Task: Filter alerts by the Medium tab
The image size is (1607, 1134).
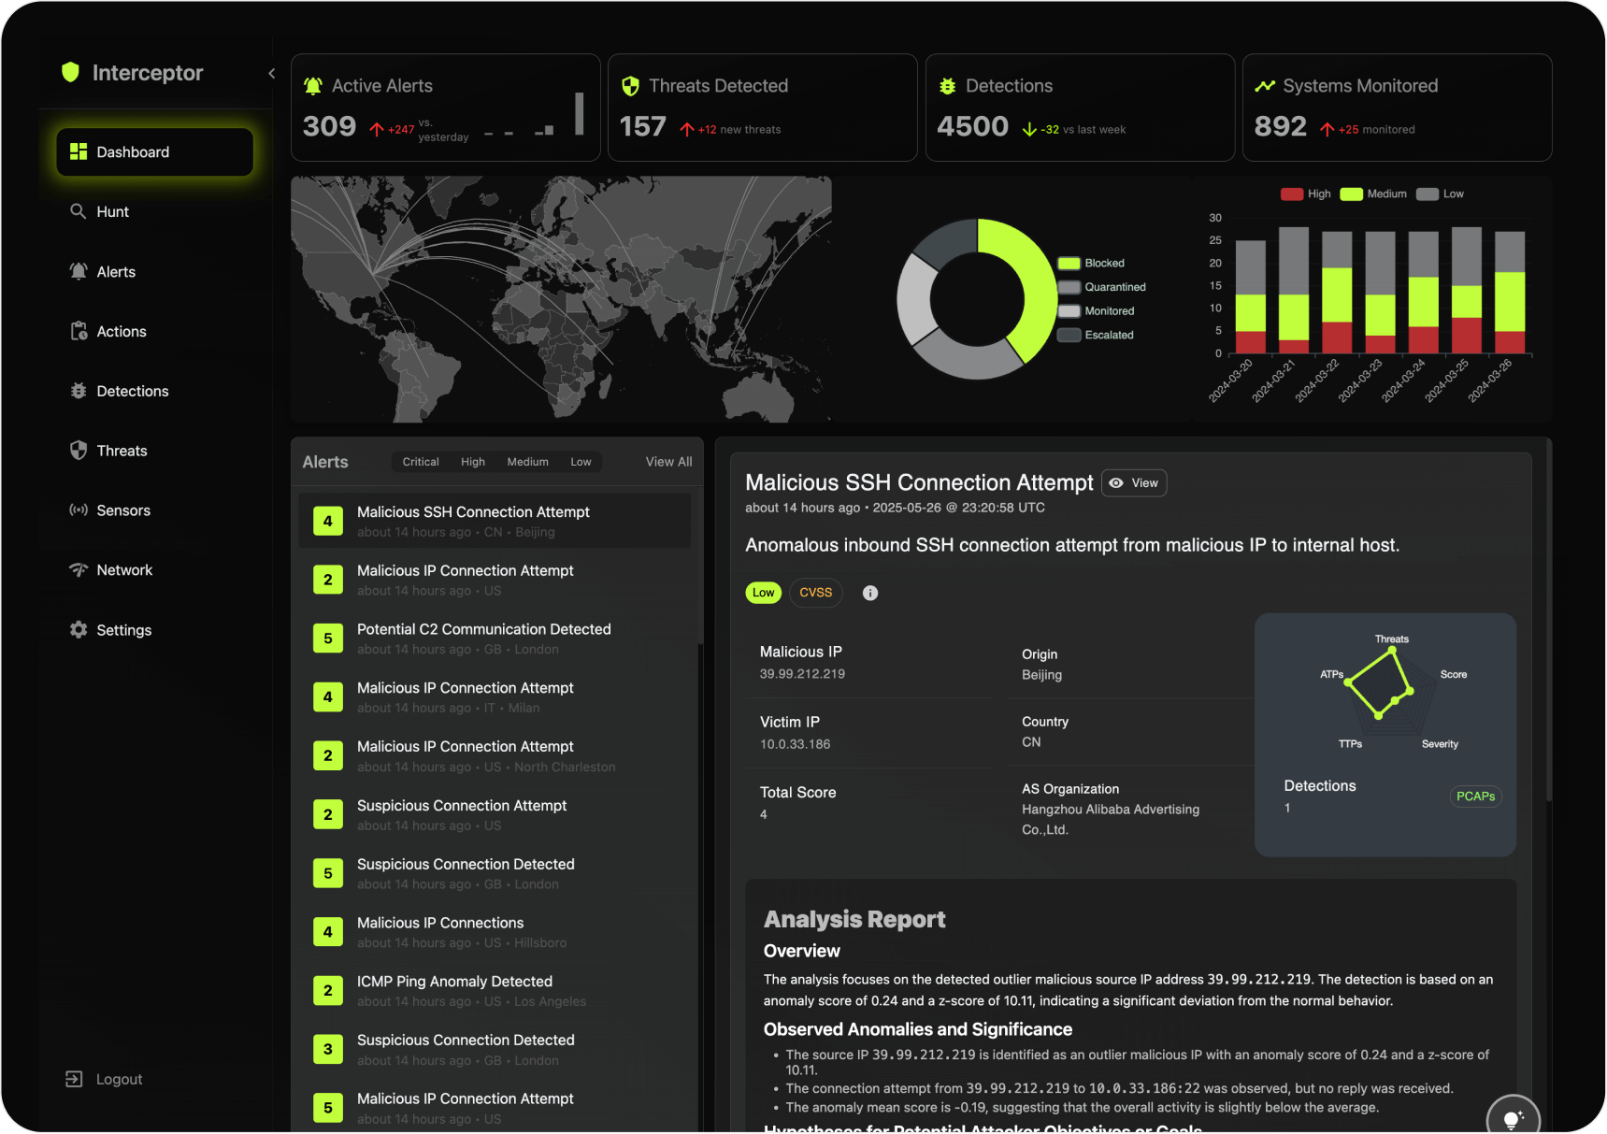Action: (x=527, y=462)
